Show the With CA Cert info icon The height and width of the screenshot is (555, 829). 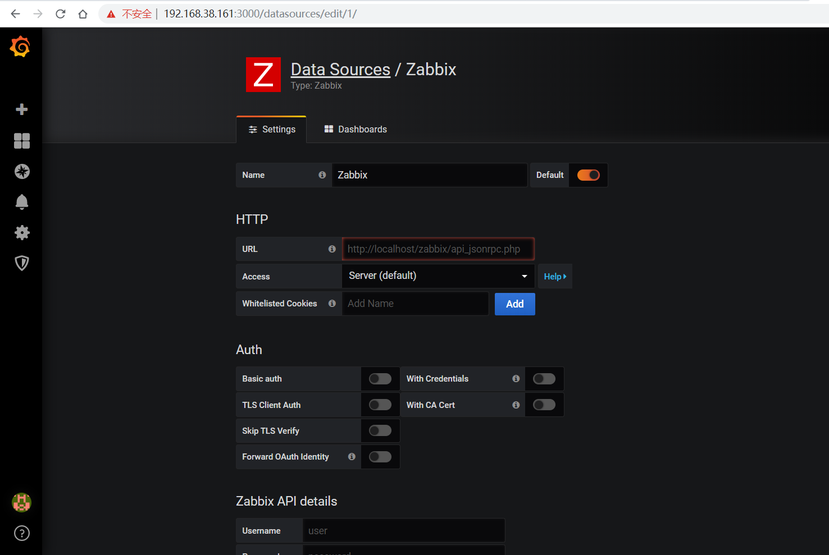pyautogui.click(x=516, y=405)
